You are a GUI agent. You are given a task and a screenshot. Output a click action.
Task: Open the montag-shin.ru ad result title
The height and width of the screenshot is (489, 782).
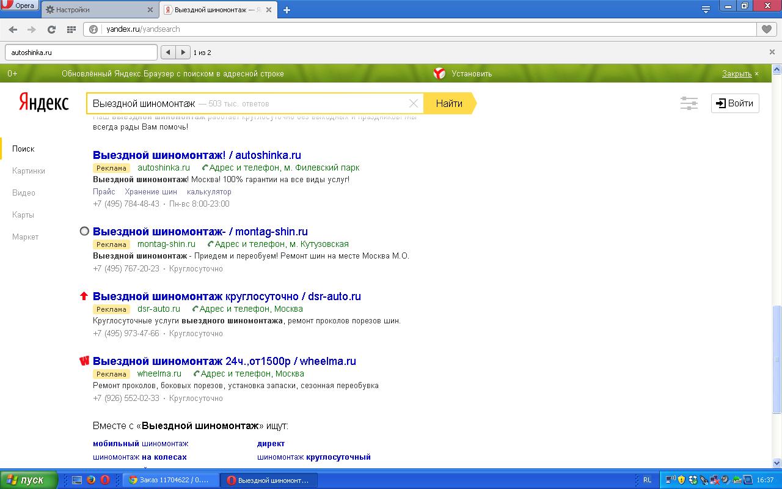tap(200, 232)
